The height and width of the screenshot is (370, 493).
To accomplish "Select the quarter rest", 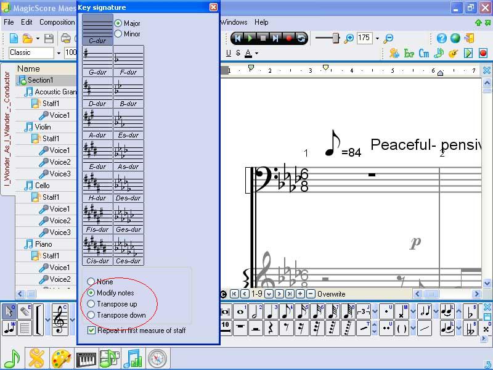I will coord(271,328).
